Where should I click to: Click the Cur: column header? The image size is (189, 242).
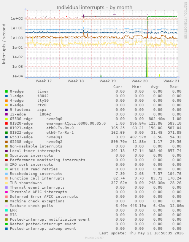click(x=118, y=87)
